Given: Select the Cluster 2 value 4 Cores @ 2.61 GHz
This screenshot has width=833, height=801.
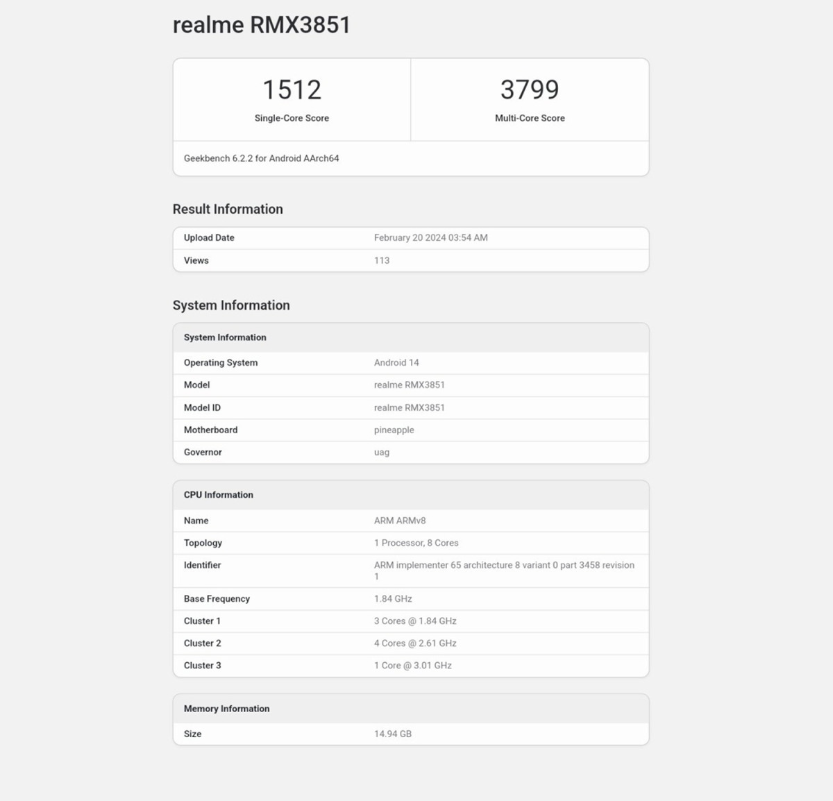Looking at the screenshot, I should [x=415, y=643].
